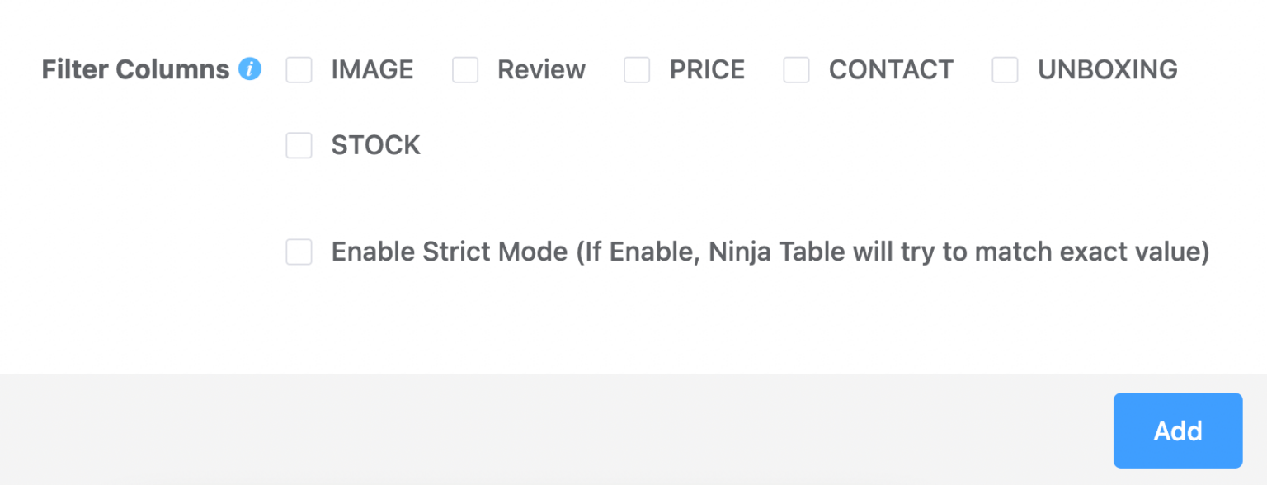Select the IMAGE column label
Image resolution: width=1267 pixels, height=485 pixels.
372,70
